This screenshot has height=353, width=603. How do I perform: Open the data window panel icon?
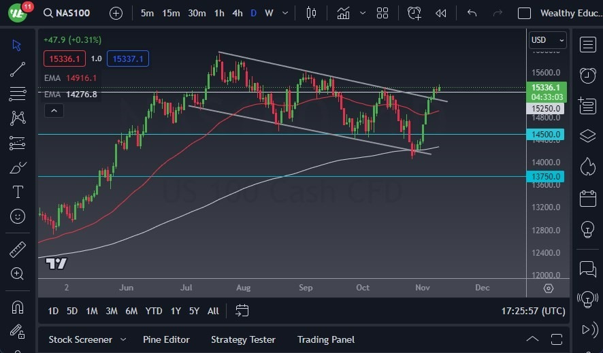click(x=587, y=105)
